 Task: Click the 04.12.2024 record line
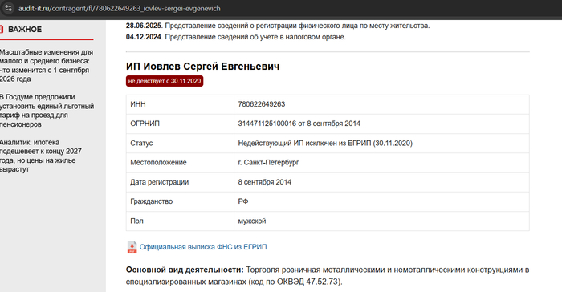coord(236,37)
